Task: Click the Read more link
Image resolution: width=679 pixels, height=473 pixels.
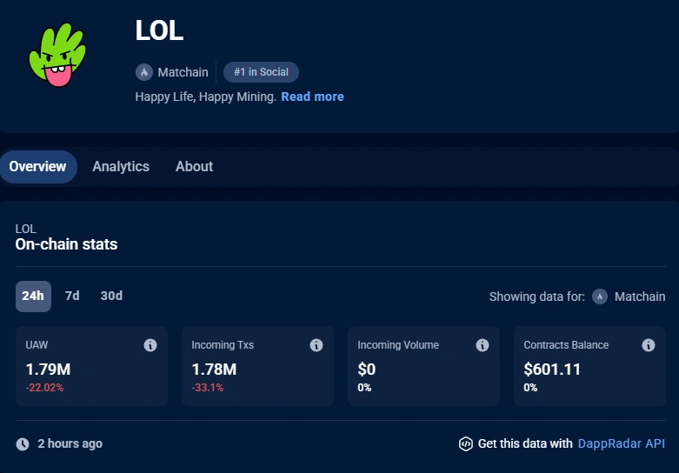Action: [313, 97]
